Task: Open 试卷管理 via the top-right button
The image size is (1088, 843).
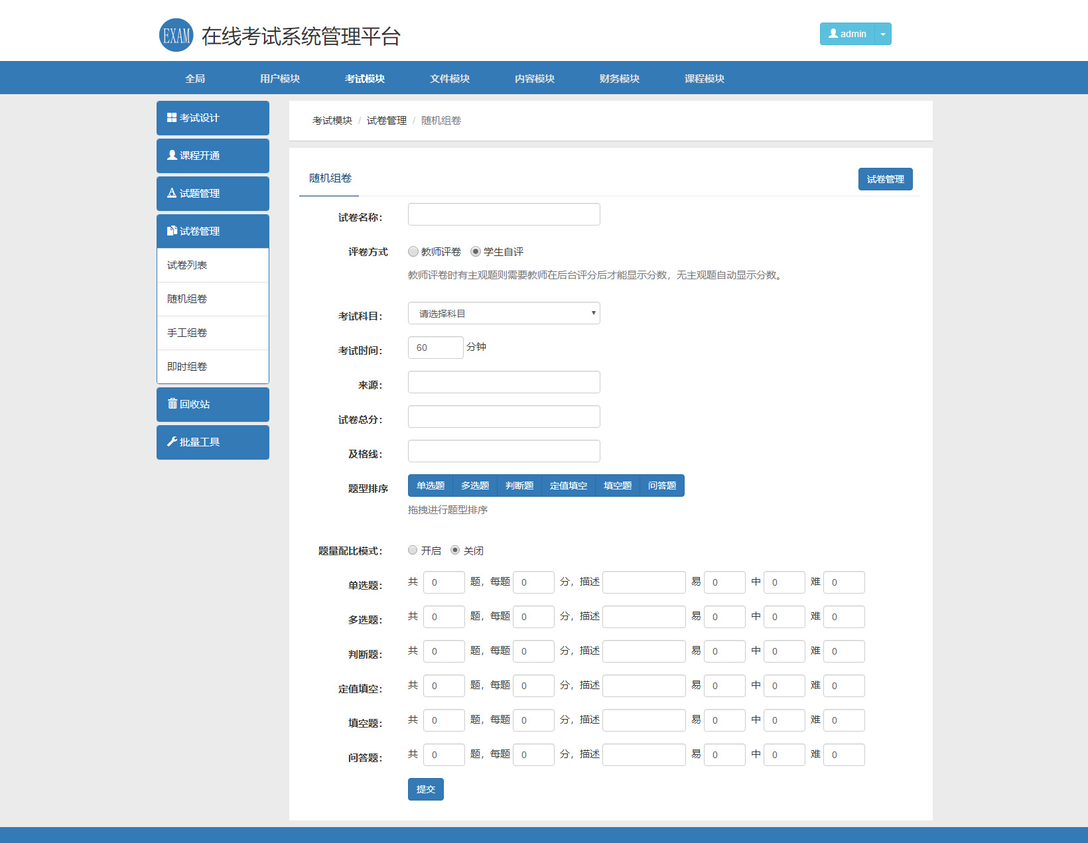Action: click(x=885, y=178)
